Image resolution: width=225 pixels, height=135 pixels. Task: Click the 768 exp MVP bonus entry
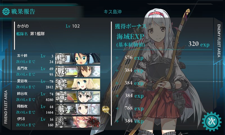click(x=134, y=108)
